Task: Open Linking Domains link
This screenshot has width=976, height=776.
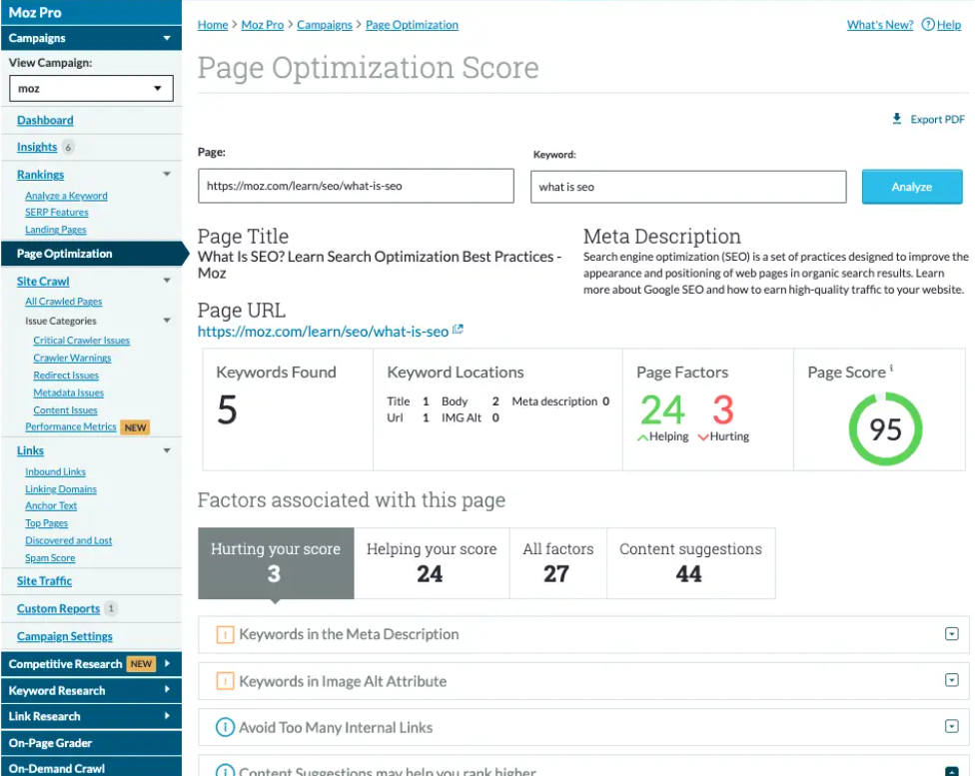Action: (60, 489)
